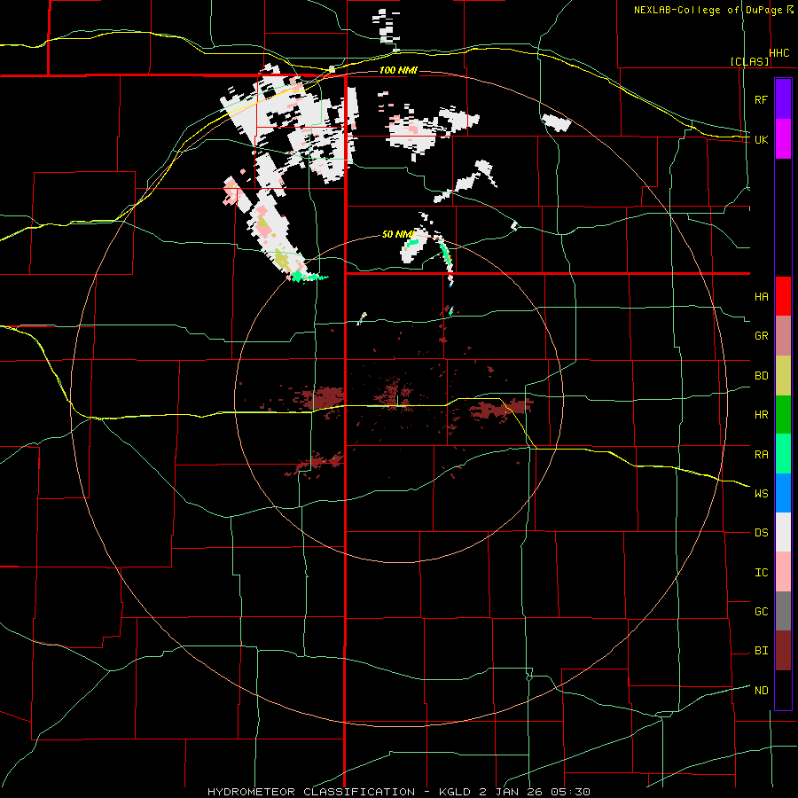Select the BD olive-yellow legend color
Image resolution: width=798 pixels, height=798 pixels.
click(x=783, y=376)
